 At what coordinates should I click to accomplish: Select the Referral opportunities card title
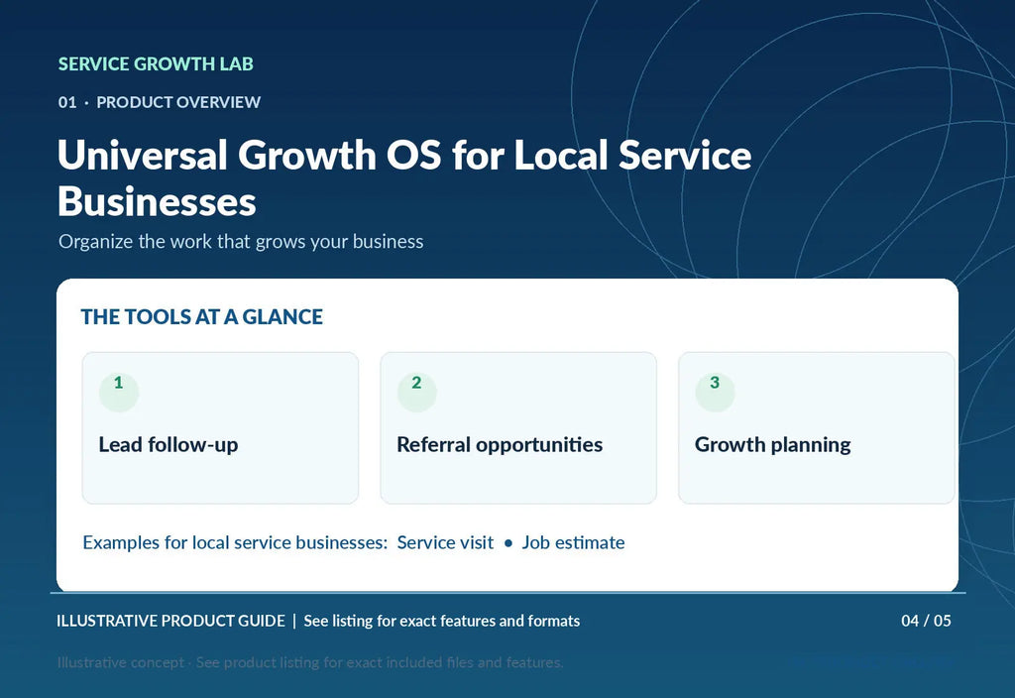(x=500, y=445)
